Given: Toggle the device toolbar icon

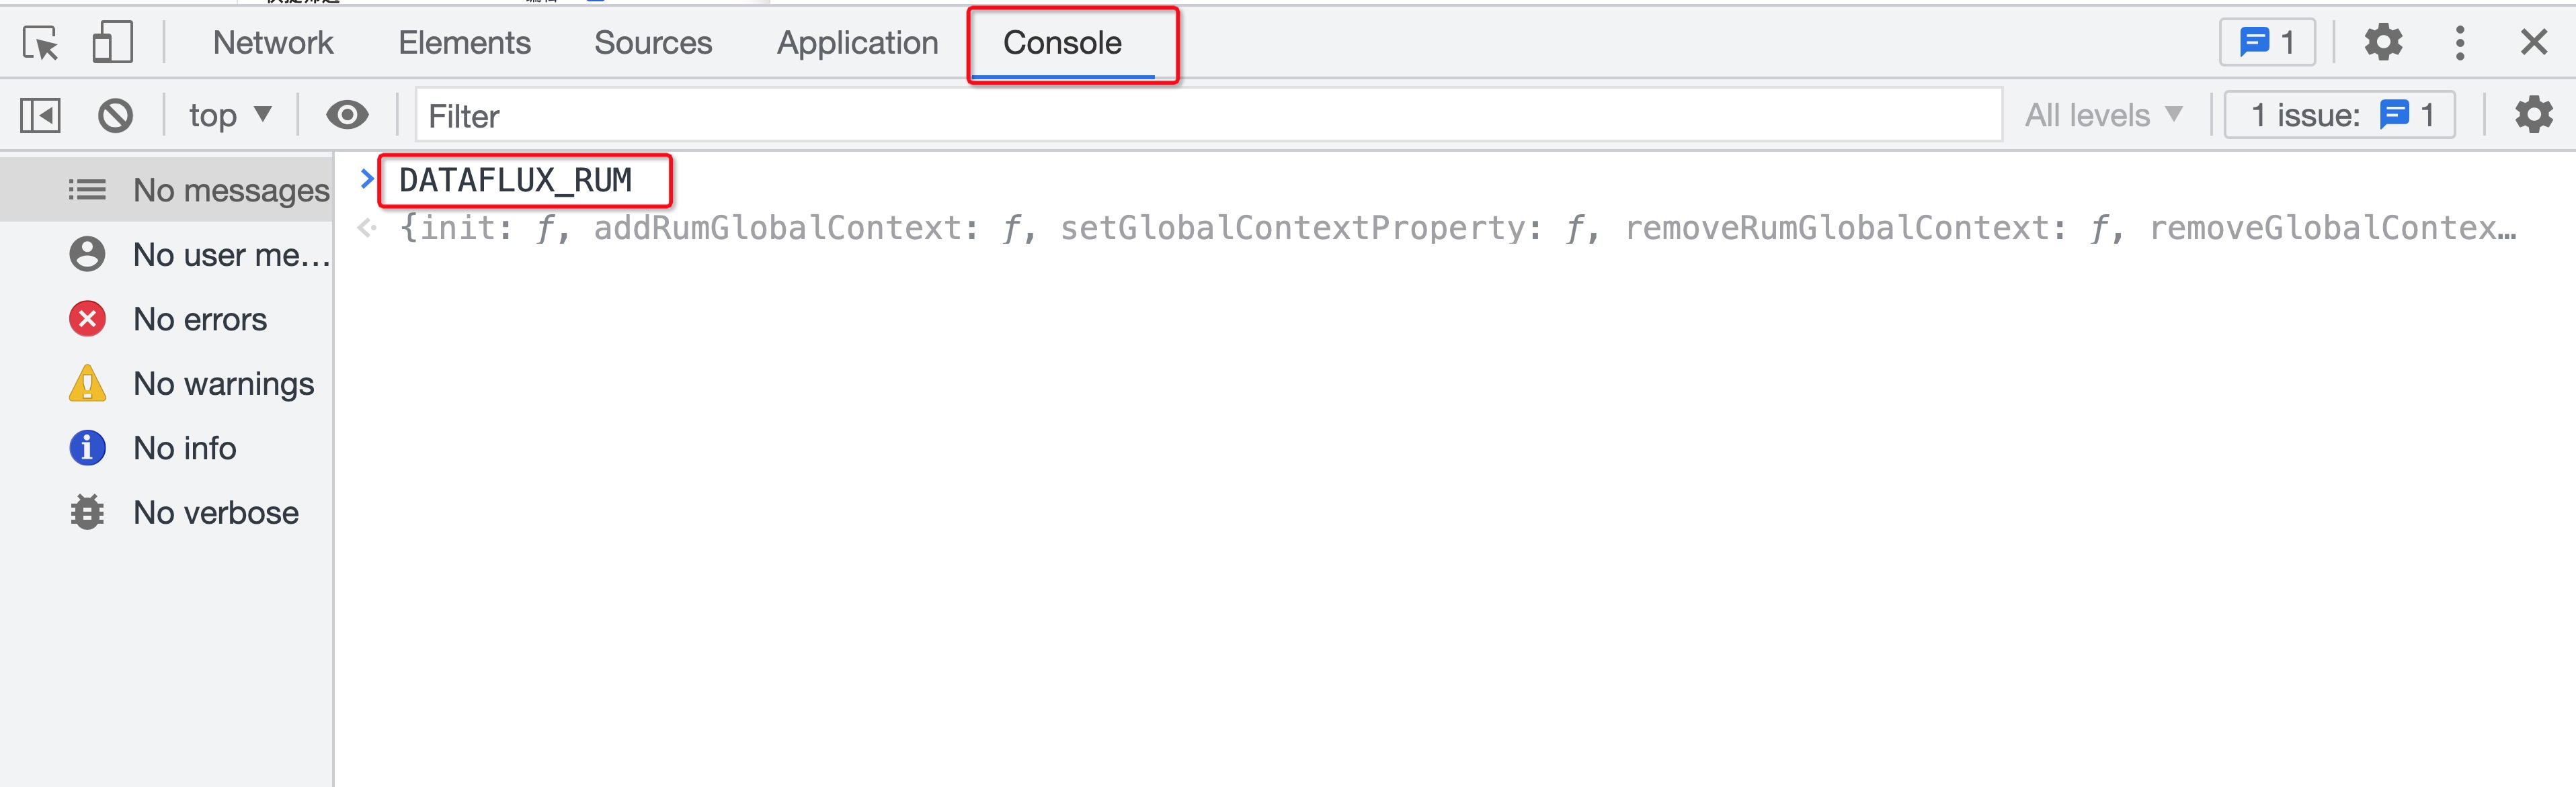Looking at the screenshot, I should pyautogui.click(x=113, y=43).
